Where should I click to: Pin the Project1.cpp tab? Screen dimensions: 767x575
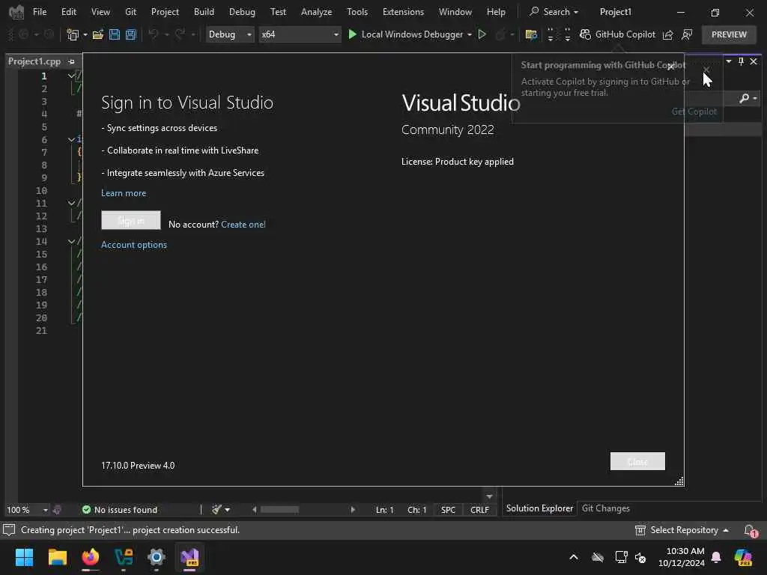coord(72,61)
